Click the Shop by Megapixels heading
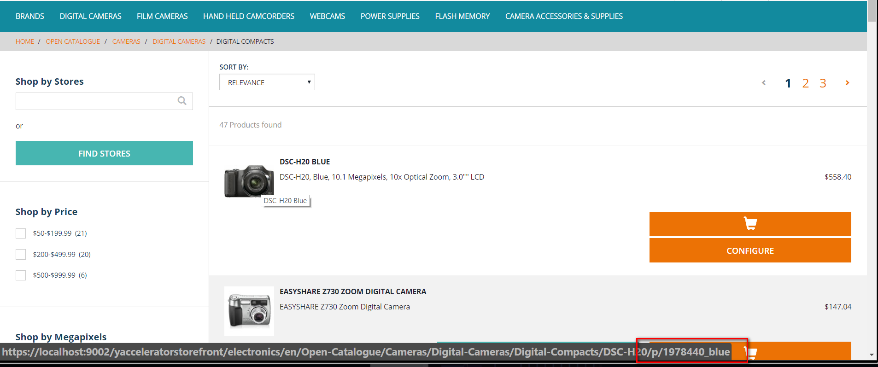Screen dimensions: 878x367 [61, 337]
